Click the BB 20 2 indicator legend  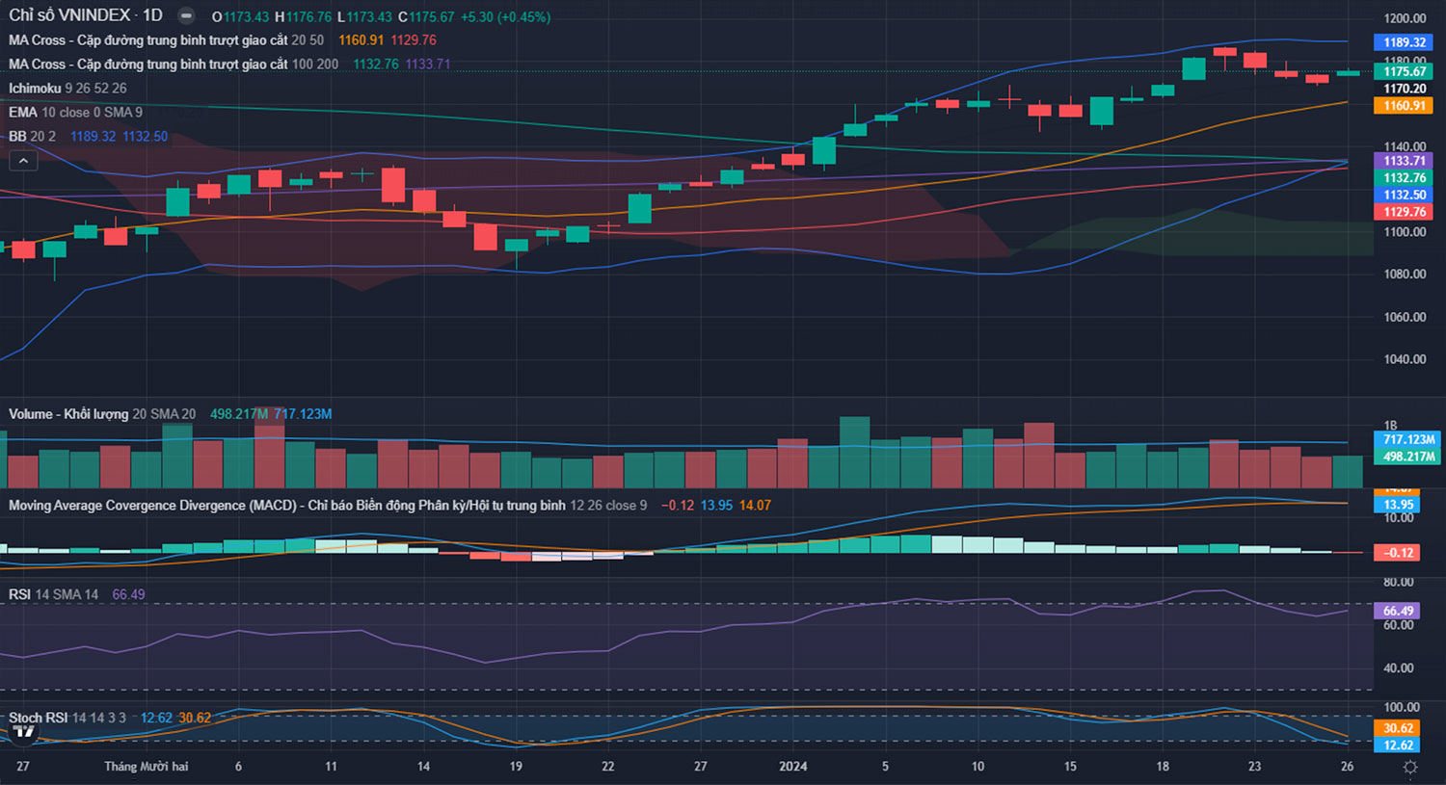(x=32, y=137)
